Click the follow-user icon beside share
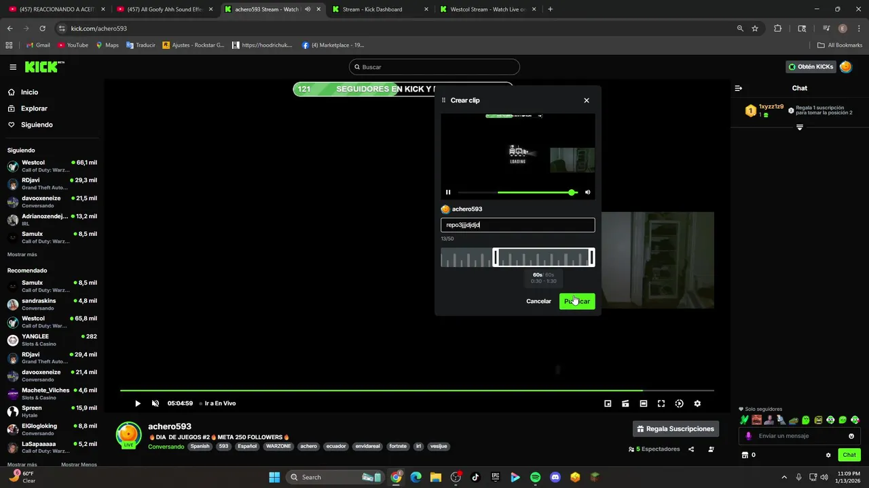The height and width of the screenshot is (488, 869). (711, 449)
